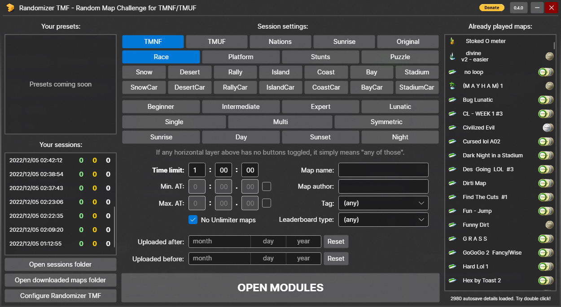Image resolution: width=561 pixels, height=307 pixels.
Task: Click the Time limit hours field
Action: click(x=197, y=170)
